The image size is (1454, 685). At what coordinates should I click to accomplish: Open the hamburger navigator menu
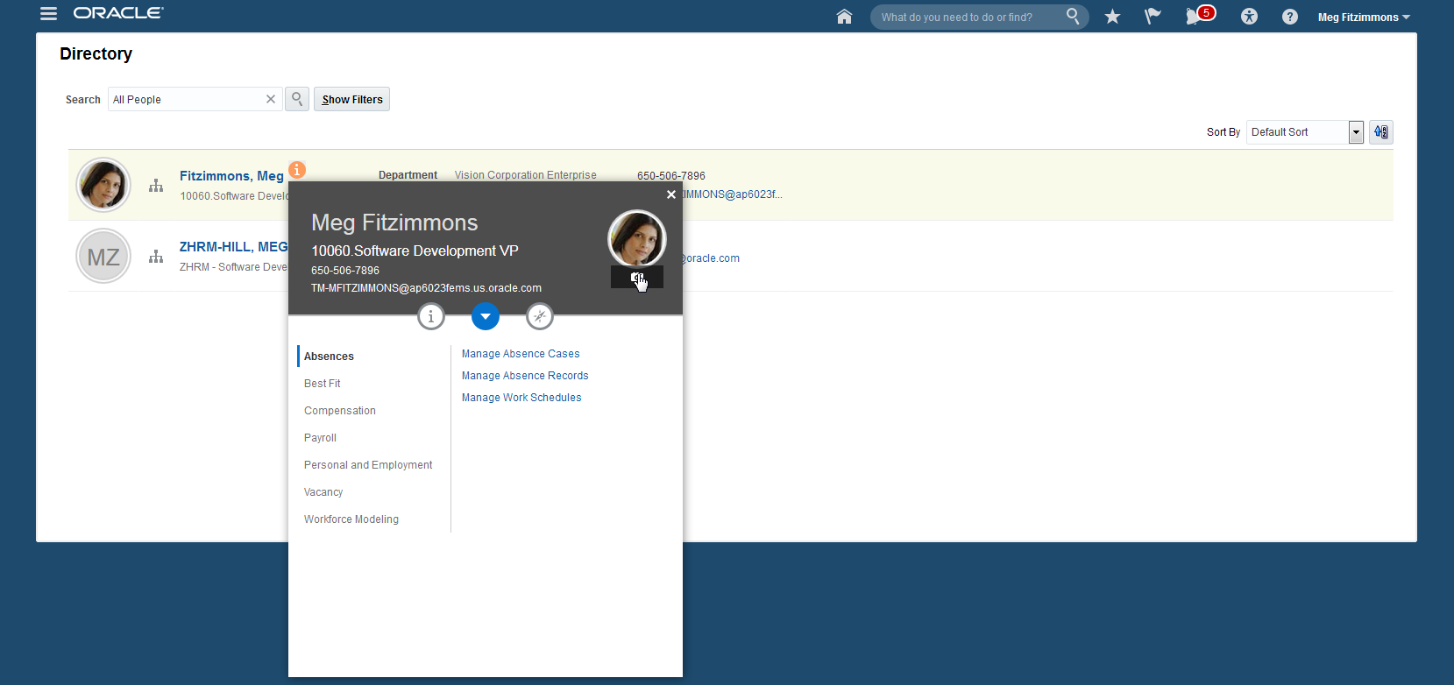coord(49,14)
